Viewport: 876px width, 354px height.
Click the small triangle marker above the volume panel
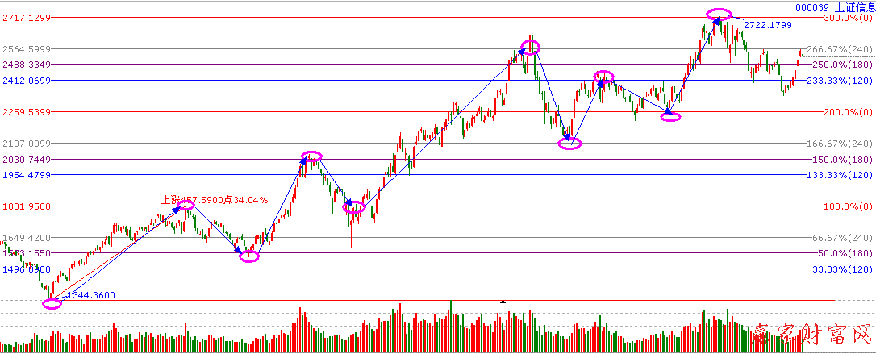[503, 302]
